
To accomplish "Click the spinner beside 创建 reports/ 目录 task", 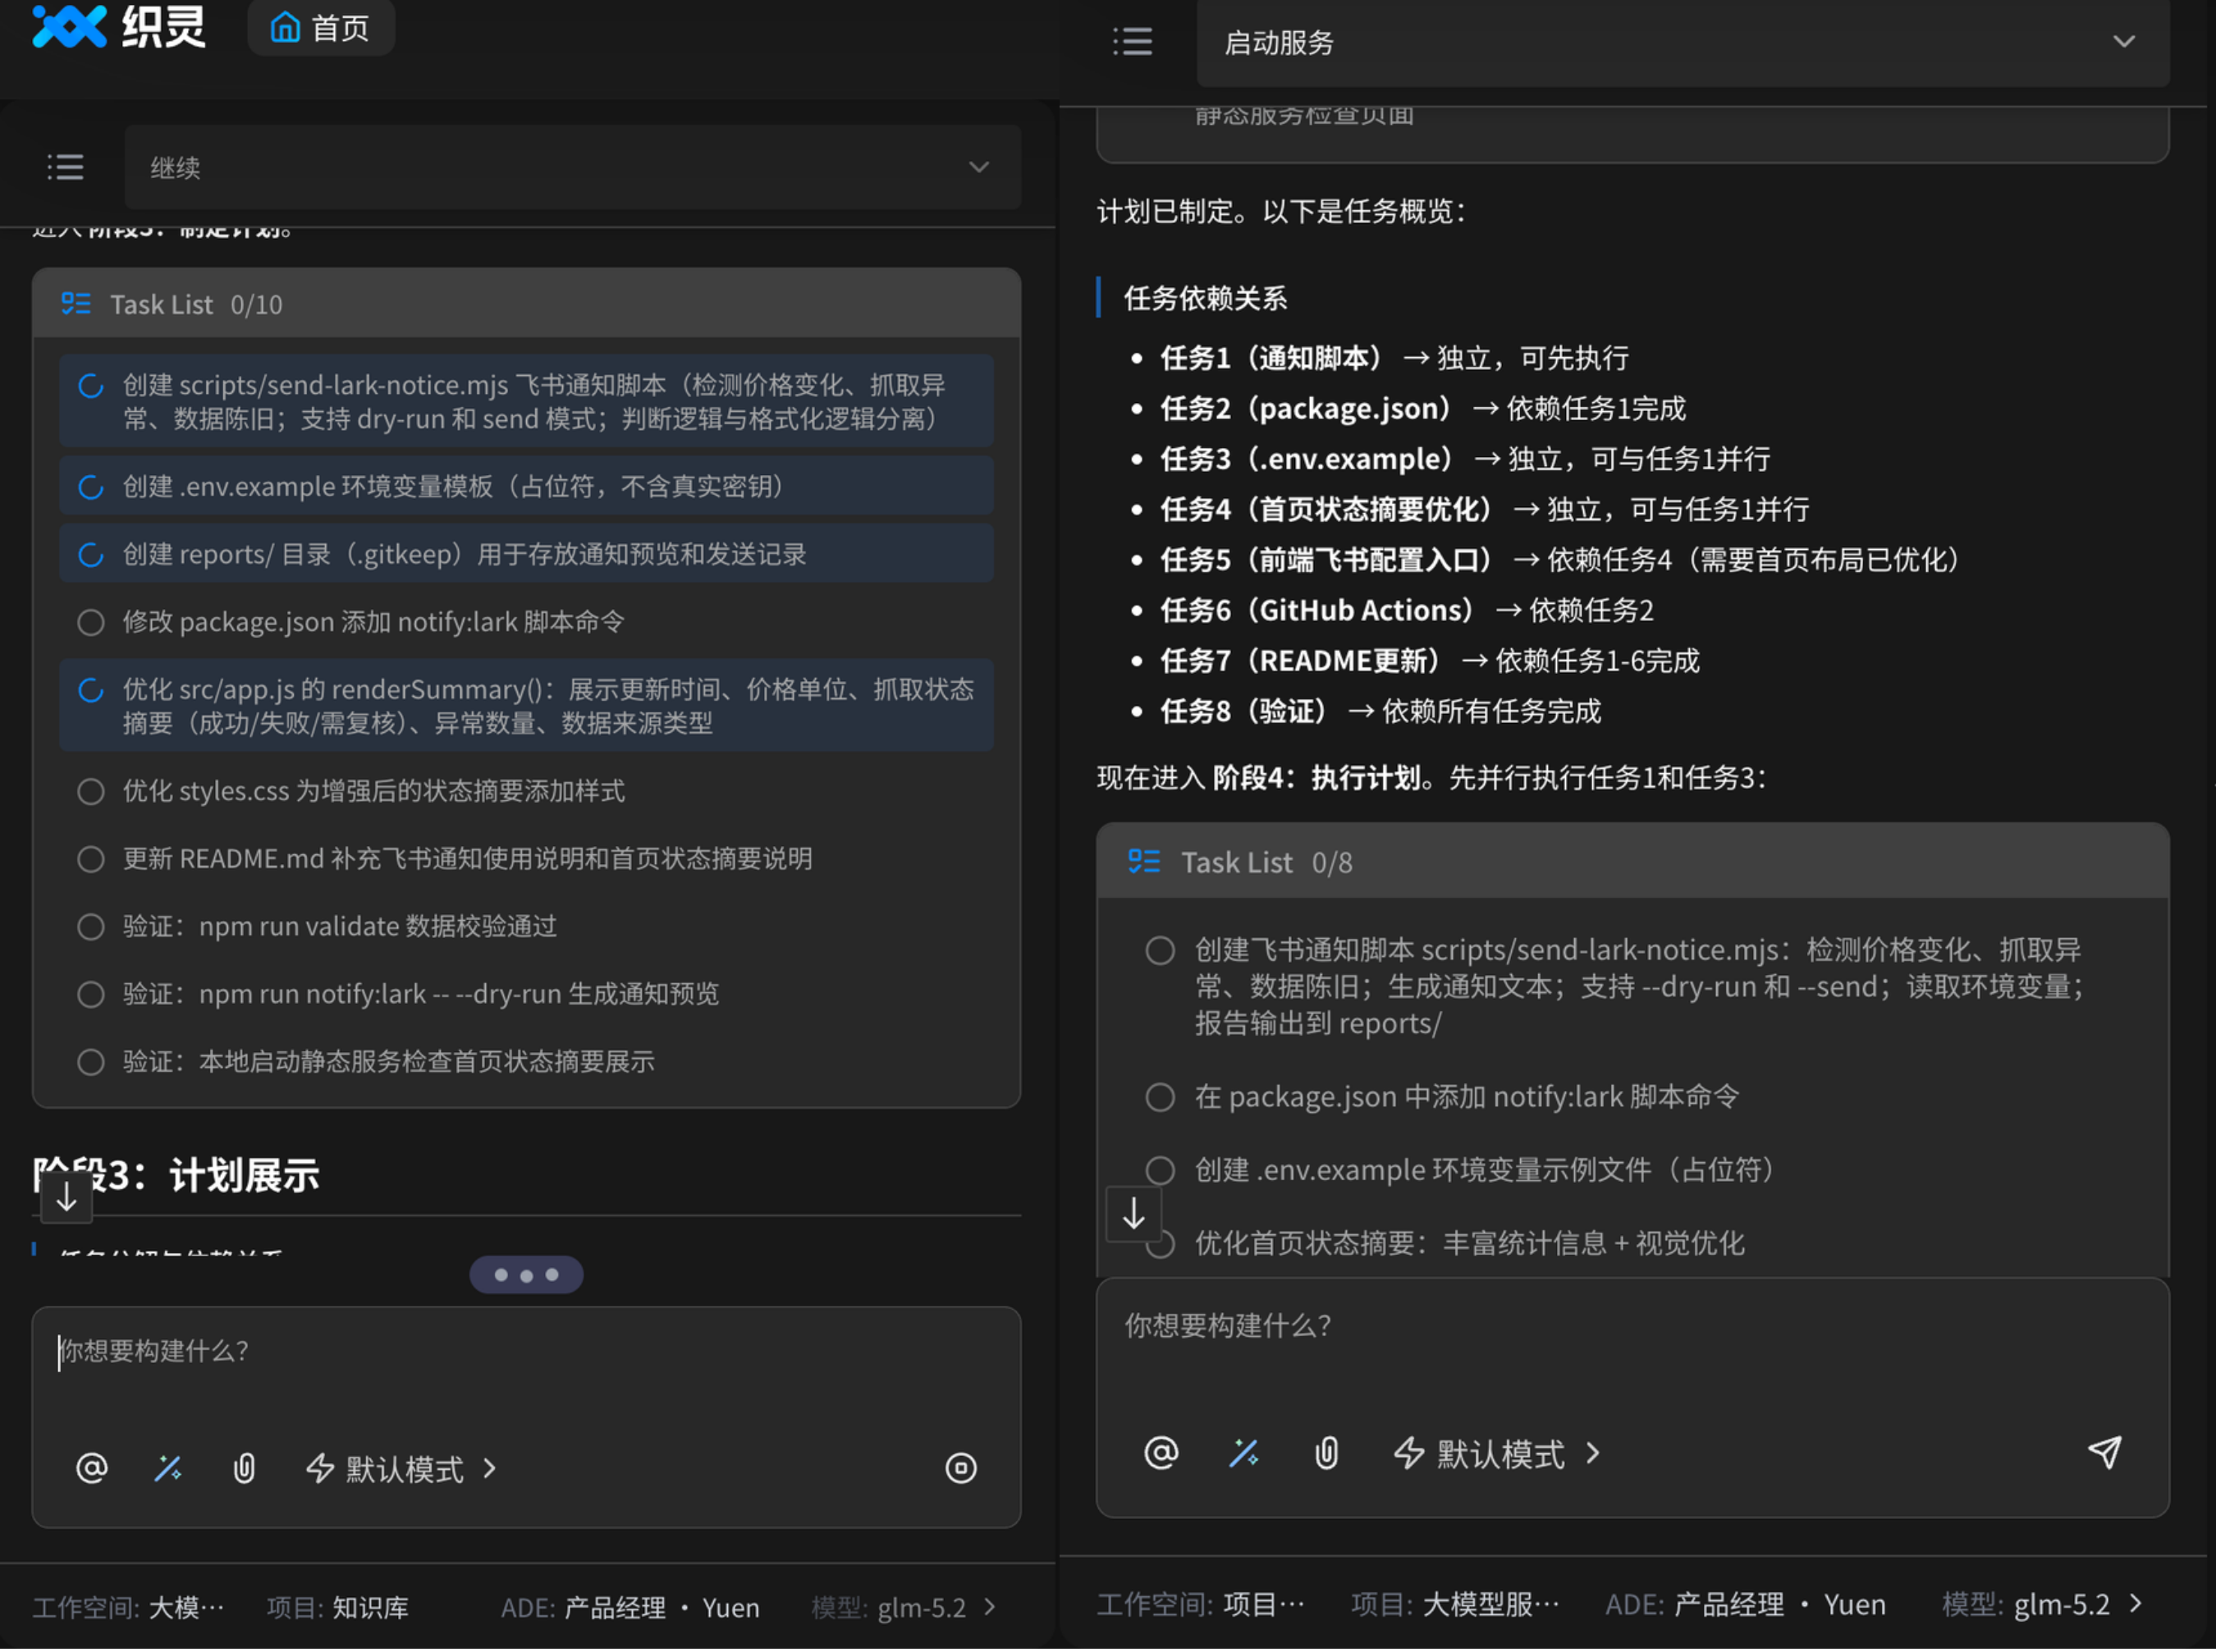I will pyautogui.click(x=91, y=555).
